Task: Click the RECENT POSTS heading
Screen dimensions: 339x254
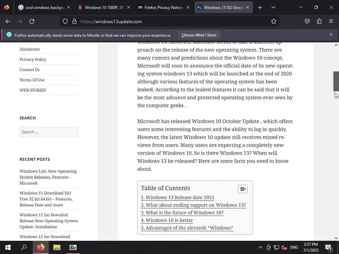Action: (x=35, y=159)
